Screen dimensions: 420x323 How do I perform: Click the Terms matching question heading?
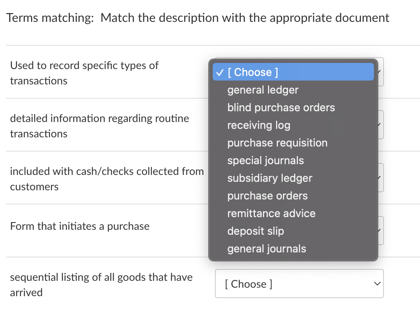click(198, 18)
